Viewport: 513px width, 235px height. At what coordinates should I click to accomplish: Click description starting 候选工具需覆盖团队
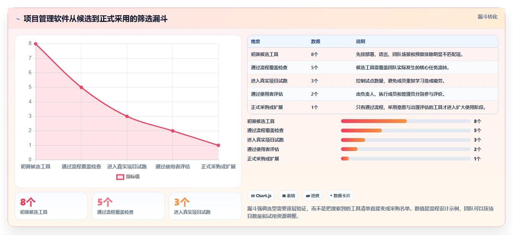pos(403,68)
